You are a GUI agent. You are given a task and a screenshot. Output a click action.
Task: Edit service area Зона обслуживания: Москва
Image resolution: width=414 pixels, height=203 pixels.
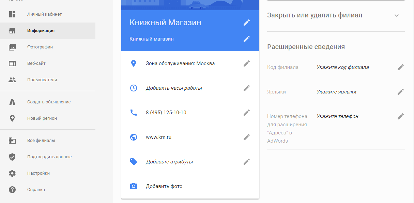(x=247, y=63)
